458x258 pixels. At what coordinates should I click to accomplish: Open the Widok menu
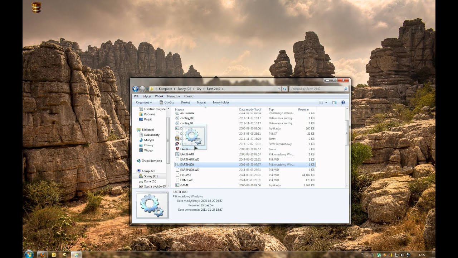pyautogui.click(x=159, y=96)
